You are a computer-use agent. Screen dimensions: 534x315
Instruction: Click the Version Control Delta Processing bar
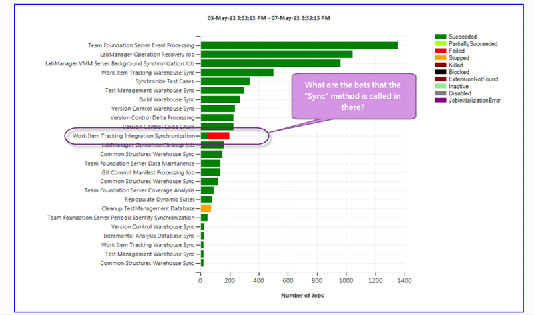(218, 118)
